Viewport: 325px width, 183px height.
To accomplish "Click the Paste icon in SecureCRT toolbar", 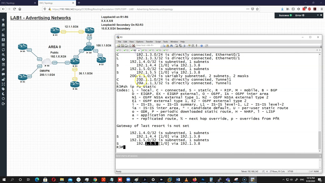I will pyautogui.click(x=168, y=46).
